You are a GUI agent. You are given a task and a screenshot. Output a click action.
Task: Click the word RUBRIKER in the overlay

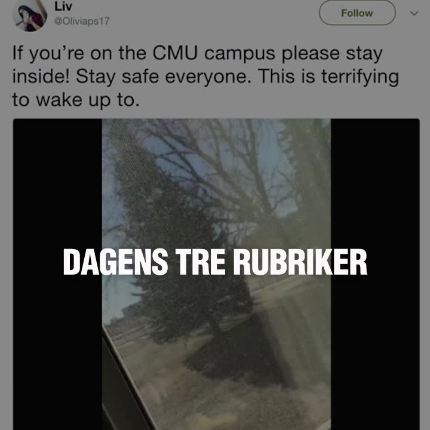[x=300, y=262]
